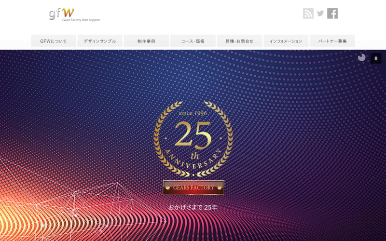Open 見積・お問合せ page
Screen dimensions: 386x241
tap(239, 41)
